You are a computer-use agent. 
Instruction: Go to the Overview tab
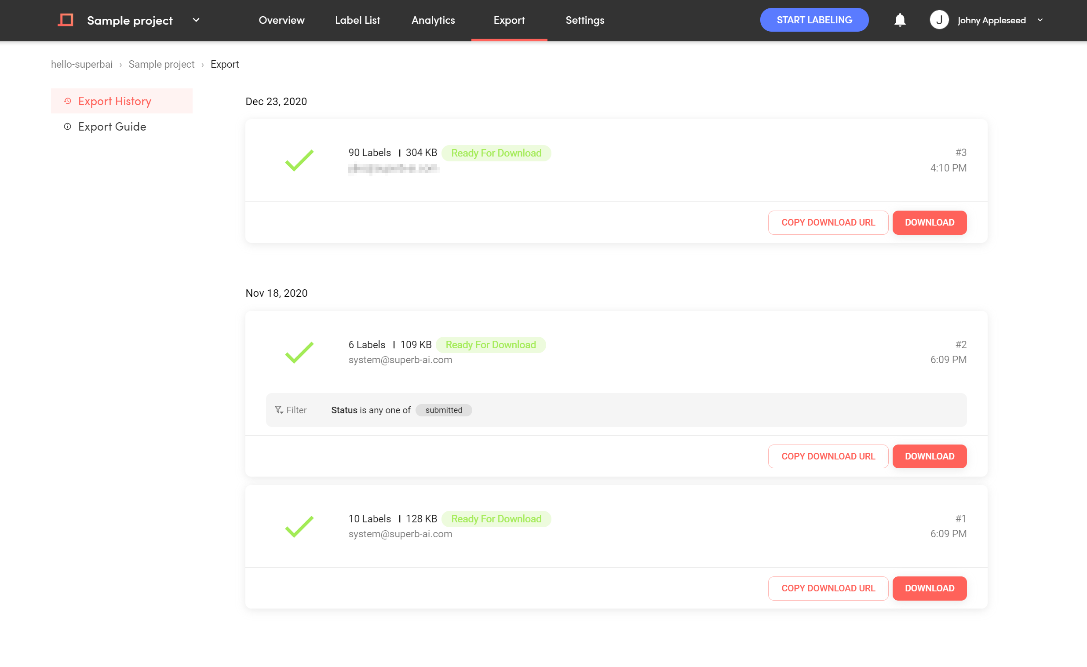coord(281,20)
